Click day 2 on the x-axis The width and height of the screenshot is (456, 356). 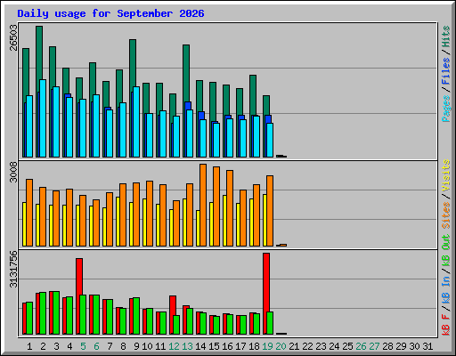43,346
